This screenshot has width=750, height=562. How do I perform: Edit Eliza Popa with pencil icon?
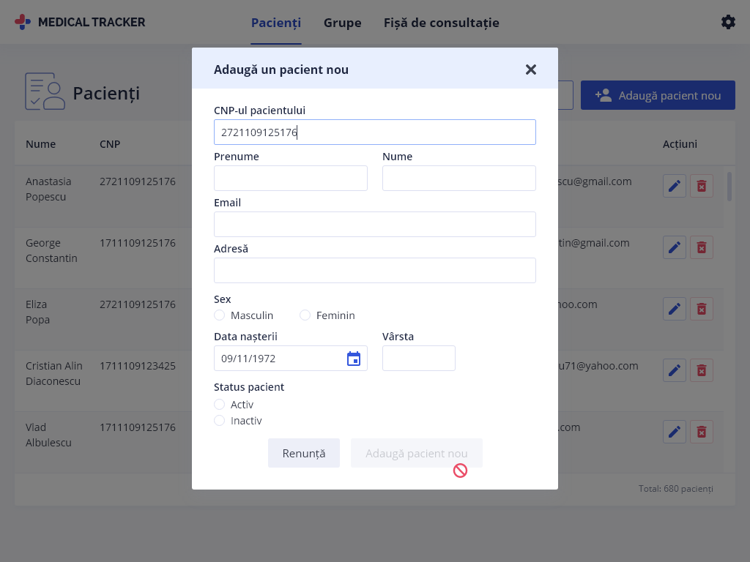click(675, 309)
